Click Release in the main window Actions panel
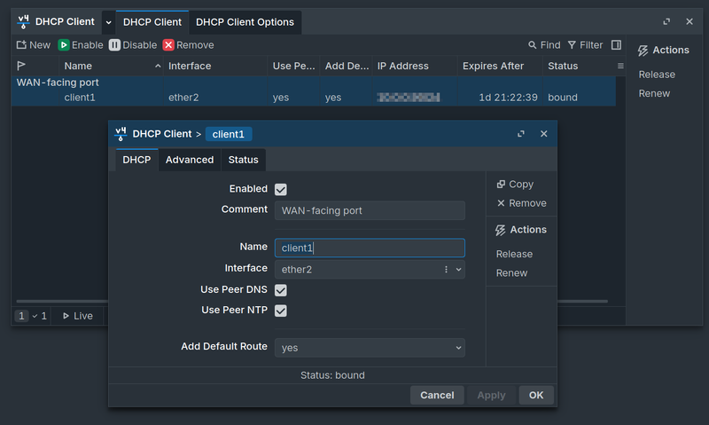 tap(657, 75)
